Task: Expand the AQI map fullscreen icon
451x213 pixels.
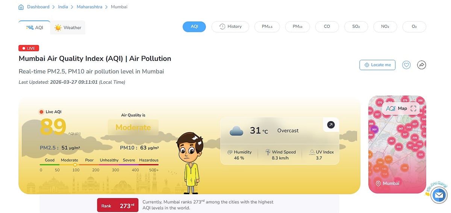Action: click(413, 108)
